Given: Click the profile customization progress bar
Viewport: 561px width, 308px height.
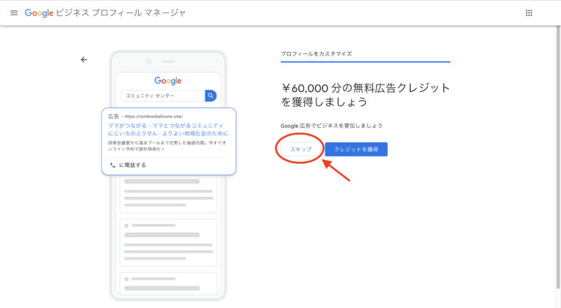Looking at the screenshot, I should pyautogui.click(x=367, y=62).
